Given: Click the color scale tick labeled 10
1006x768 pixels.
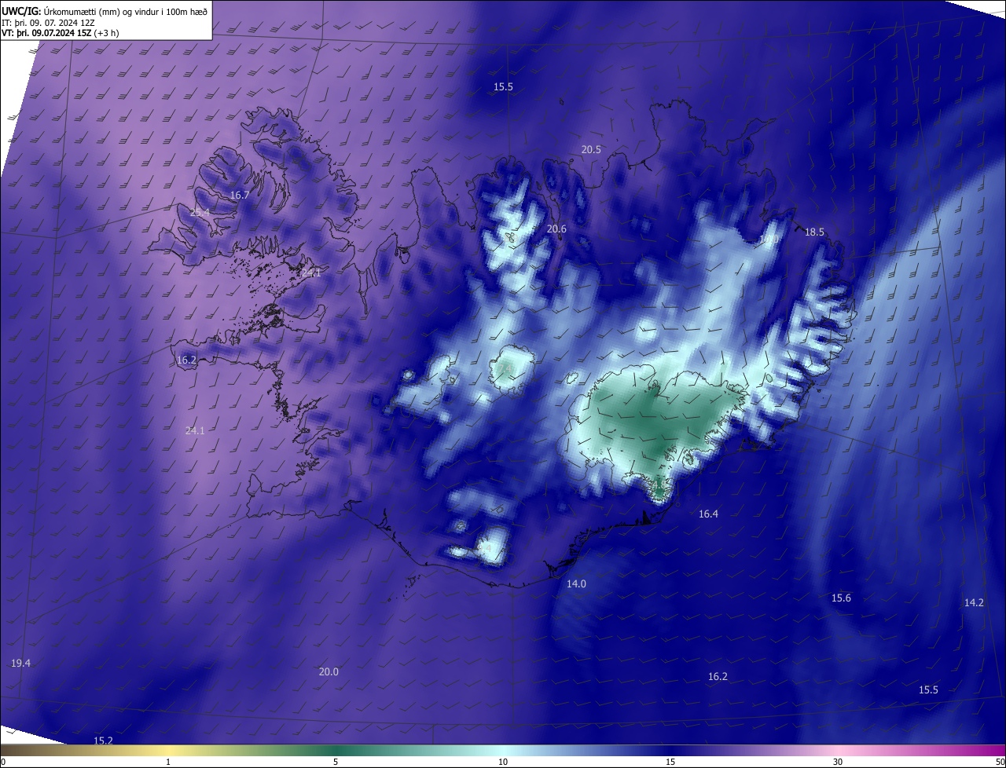Looking at the screenshot, I should pyautogui.click(x=503, y=762).
